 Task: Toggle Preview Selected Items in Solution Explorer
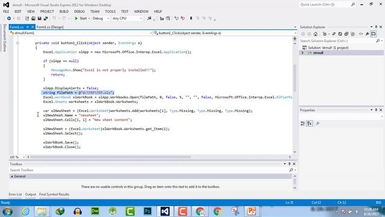[x=374, y=34]
